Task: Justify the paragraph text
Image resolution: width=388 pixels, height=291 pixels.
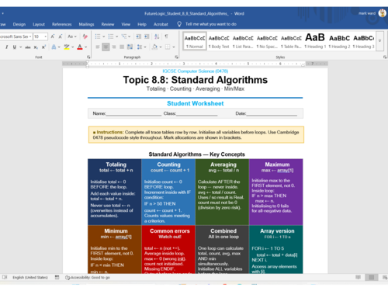Action: pos(122,47)
